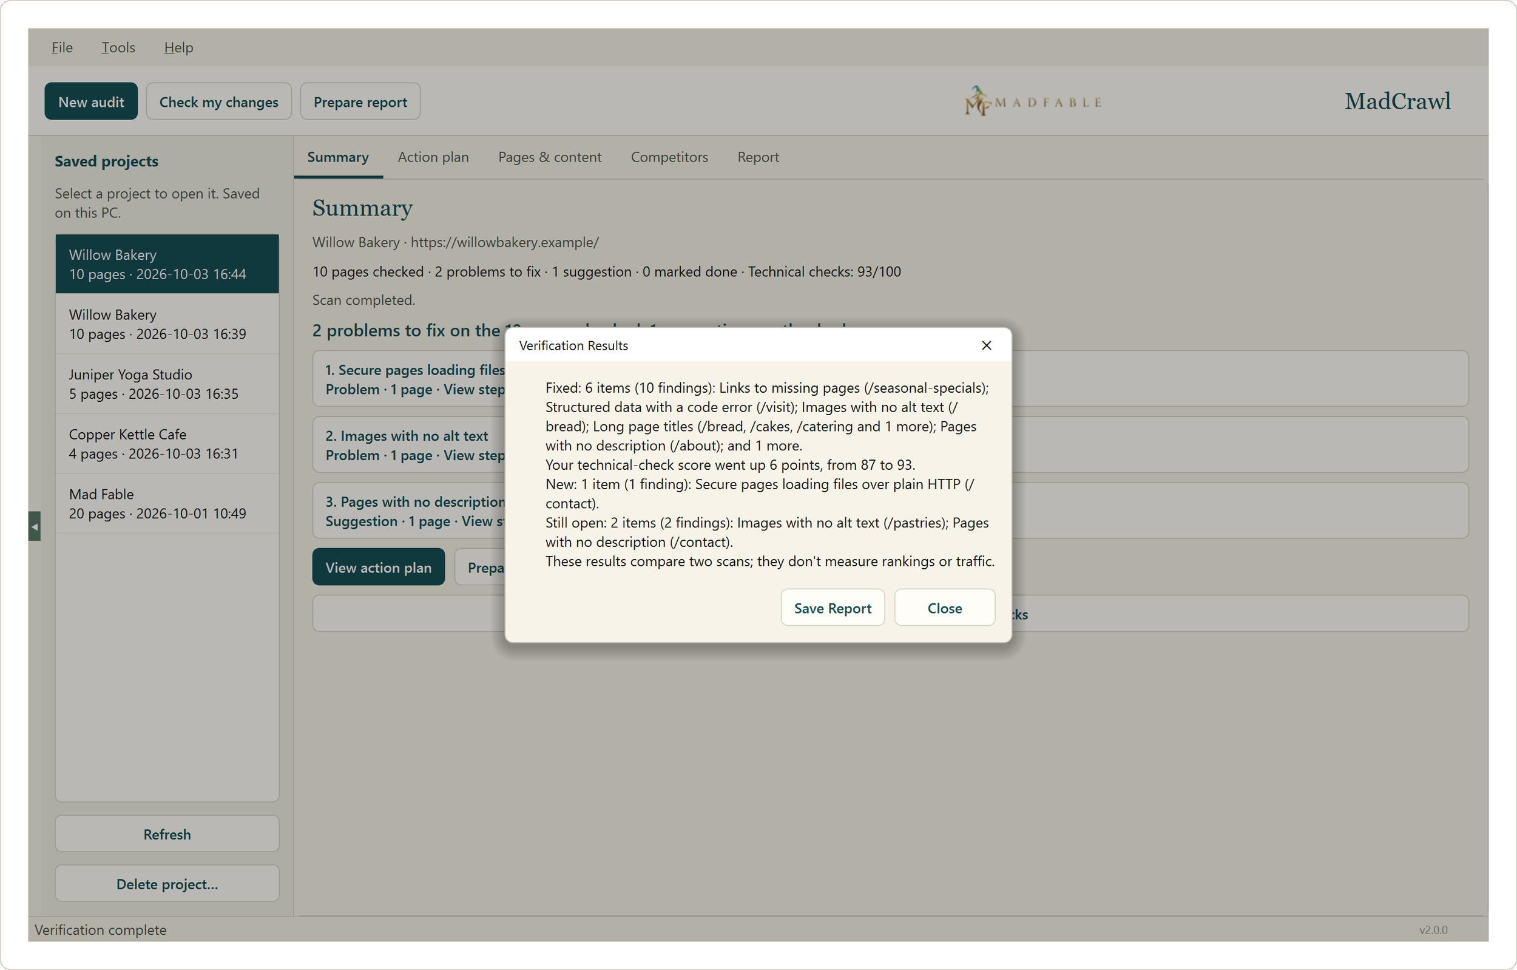This screenshot has width=1517, height=970.
Task: Click Delete project button
Action: 167,884
